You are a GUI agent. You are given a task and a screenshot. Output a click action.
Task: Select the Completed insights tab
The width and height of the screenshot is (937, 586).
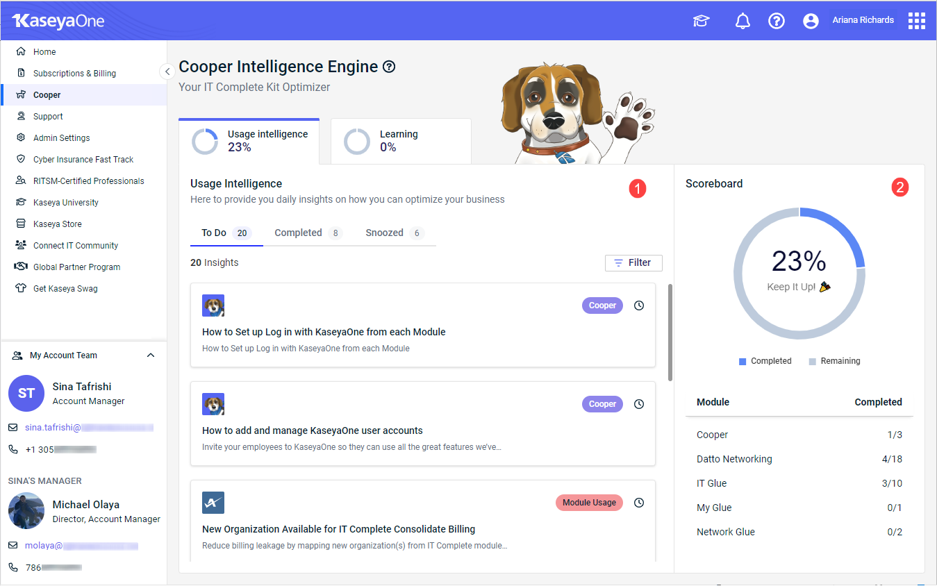click(308, 233)
